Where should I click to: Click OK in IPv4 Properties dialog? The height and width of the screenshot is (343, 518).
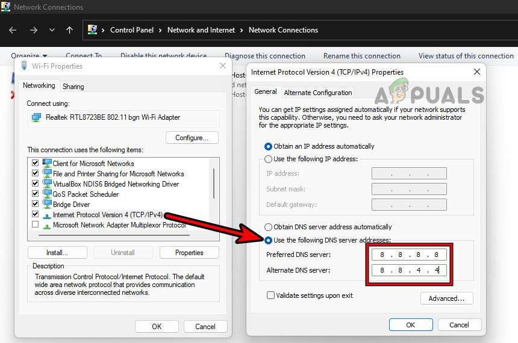[411, 325]
